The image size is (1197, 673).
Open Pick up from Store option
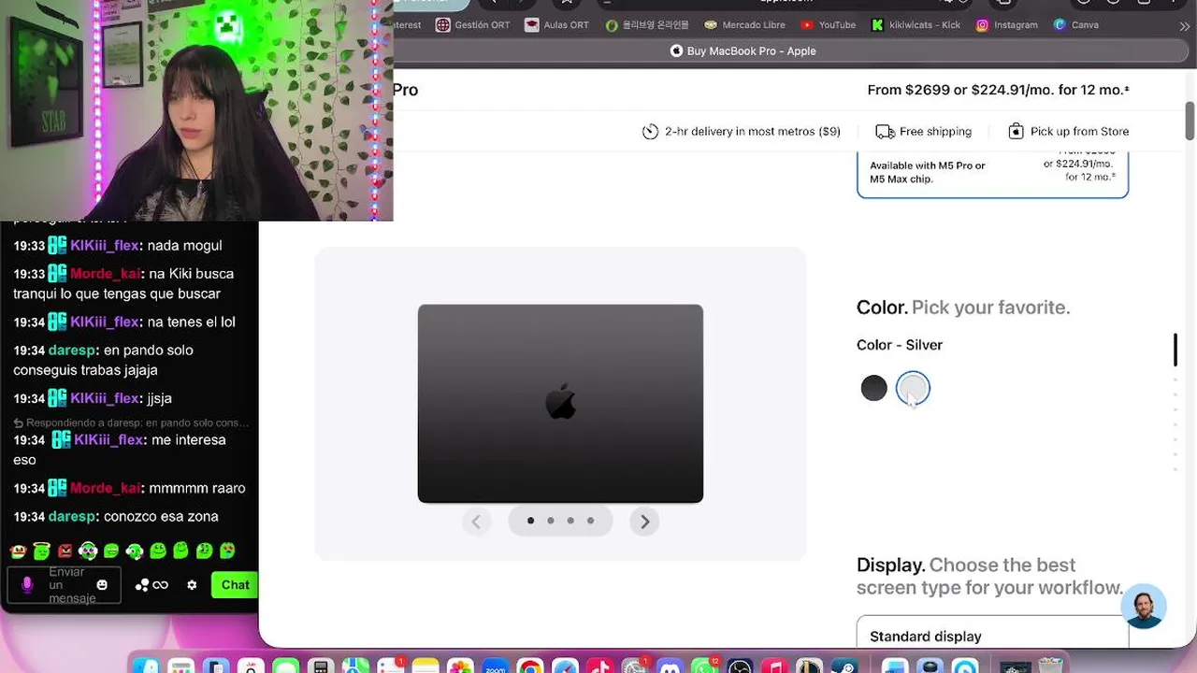tap(1069, 132)
